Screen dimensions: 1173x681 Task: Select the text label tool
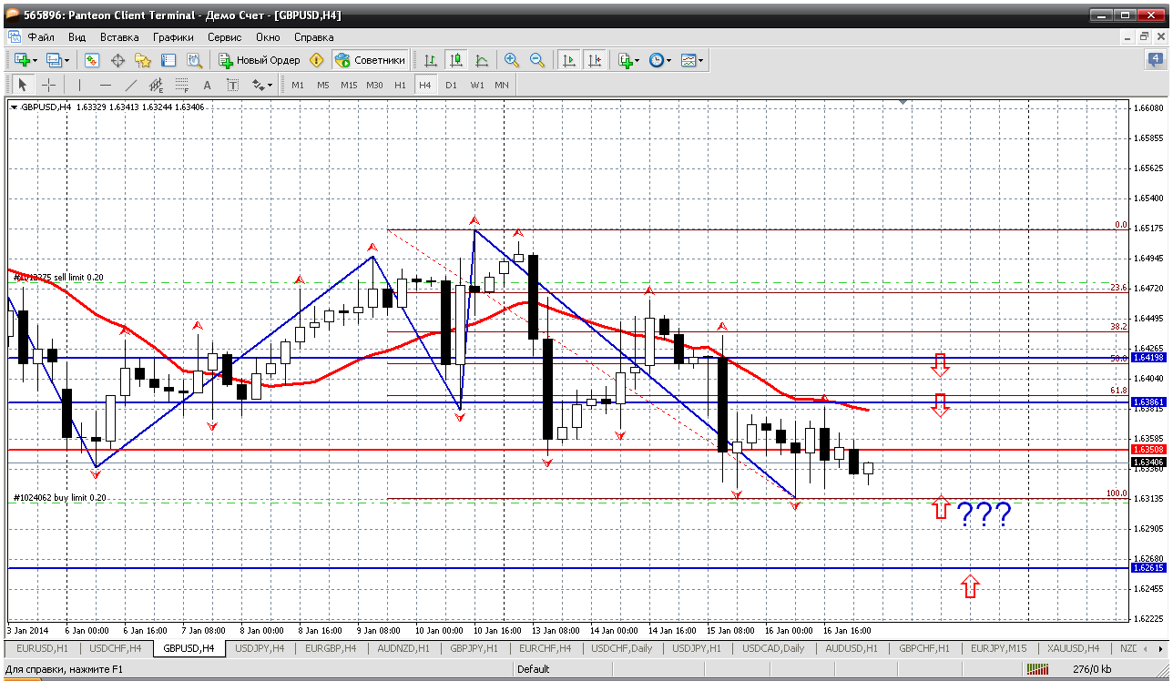click(x=232, y=85)
